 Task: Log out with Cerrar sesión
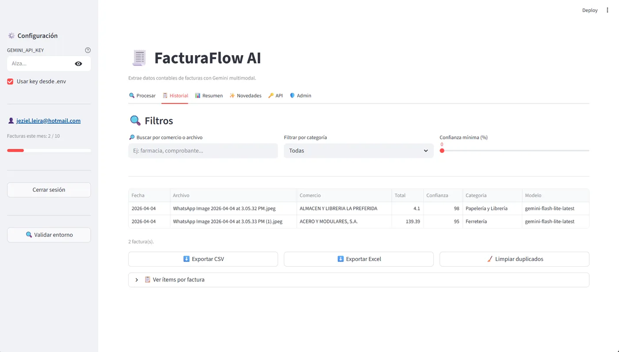[49, 190]
